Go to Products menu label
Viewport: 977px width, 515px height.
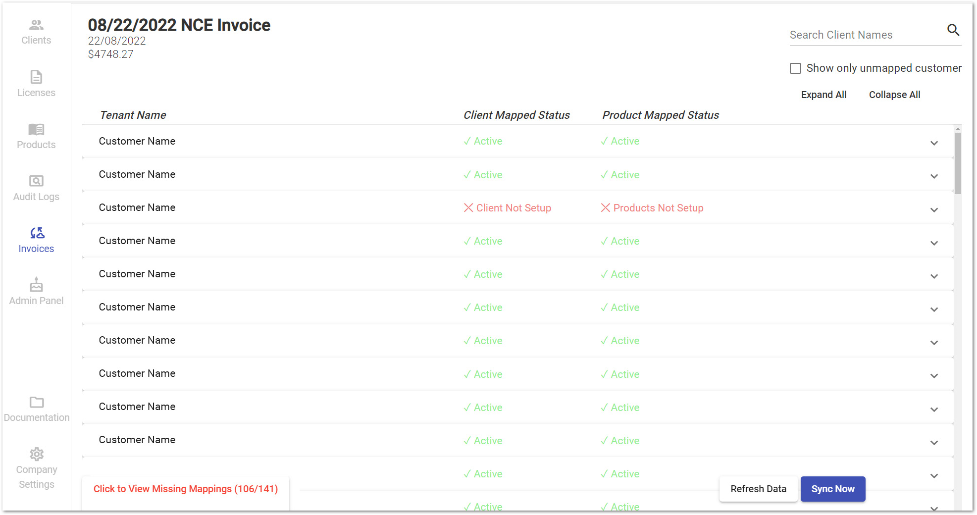click(36, 145)
